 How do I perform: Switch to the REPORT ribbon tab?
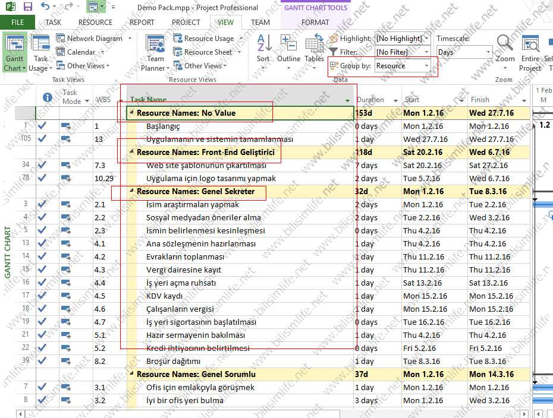pos(142,22)
